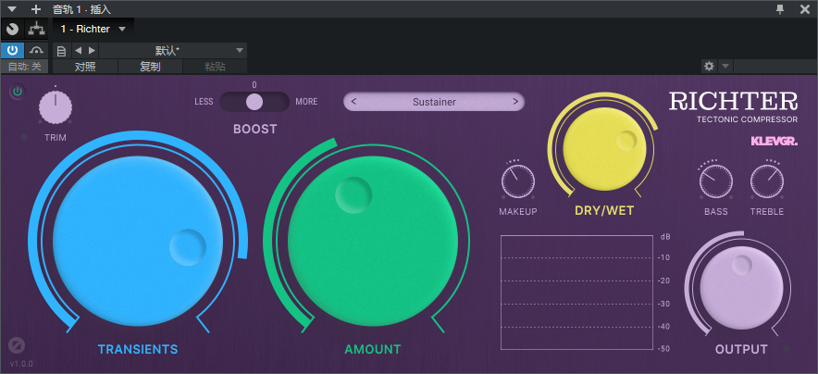818x374 pixels.
Task: Close the plugin window
Action: (x=805, y=9)
